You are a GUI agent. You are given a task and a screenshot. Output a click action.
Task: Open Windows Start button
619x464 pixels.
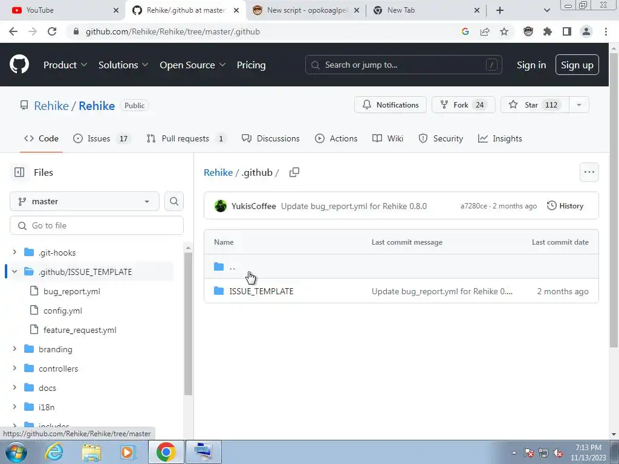16,452
